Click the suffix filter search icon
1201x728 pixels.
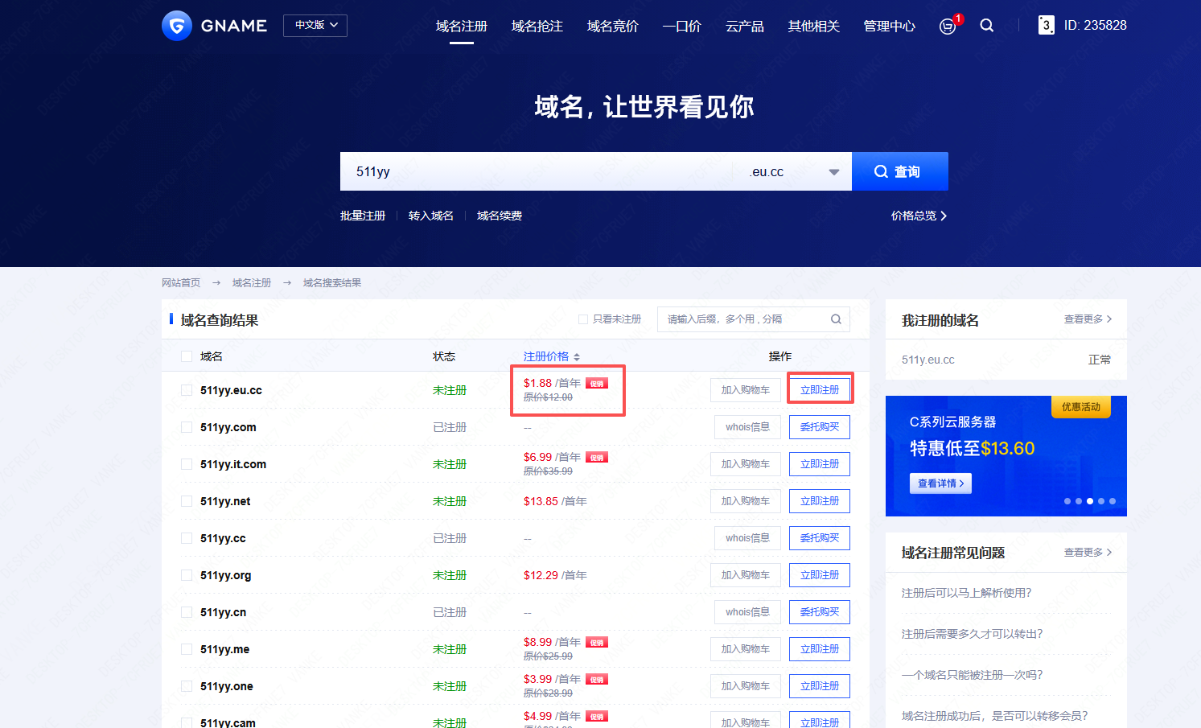[836, 319]
